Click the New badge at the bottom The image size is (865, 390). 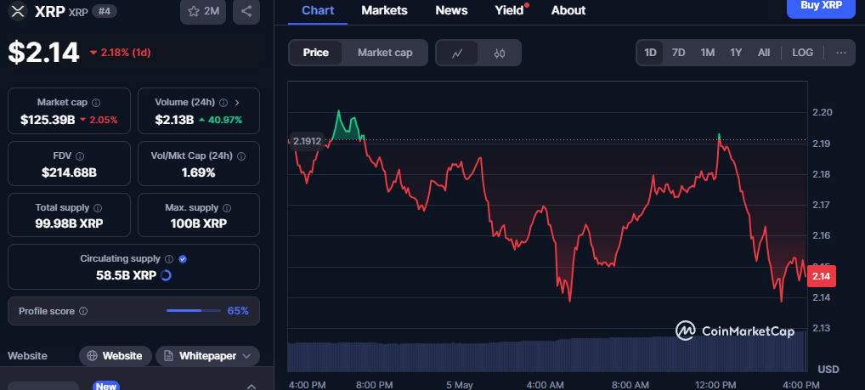tap(106, 386)
